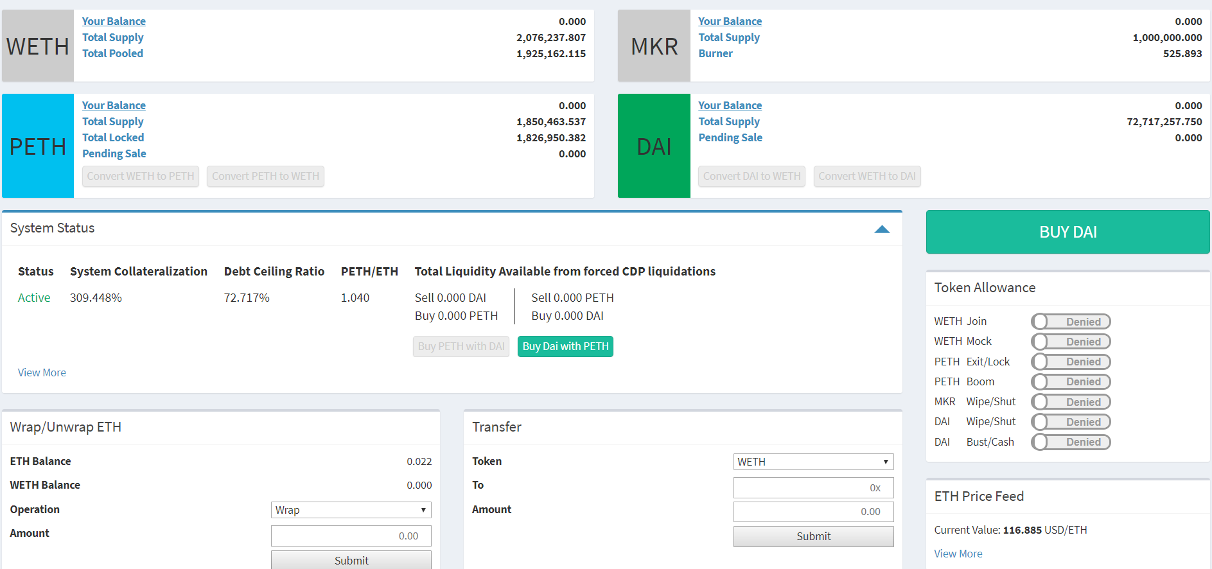Toggle PETH Exit/Lock allowance switch
Screen dimensions: 1212x569
[1071, 362]
